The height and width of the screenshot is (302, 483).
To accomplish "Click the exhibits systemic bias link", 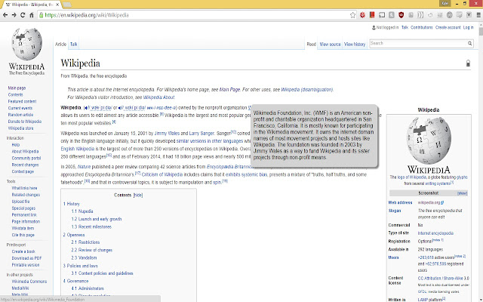I will [247, 174].
